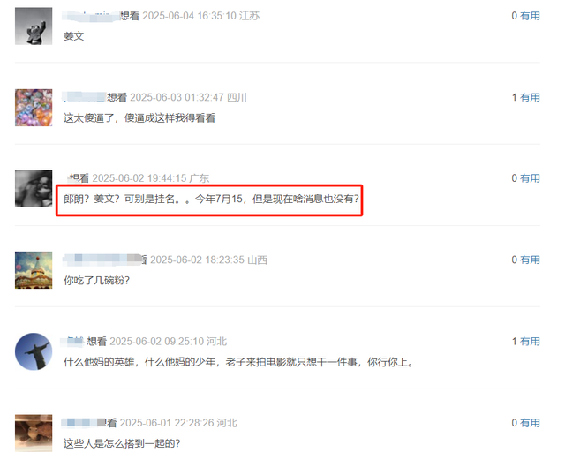Open blurred username of Sichuan commenter
The height and width of the screenshot is (460, 565).
(x=84, y=97)
